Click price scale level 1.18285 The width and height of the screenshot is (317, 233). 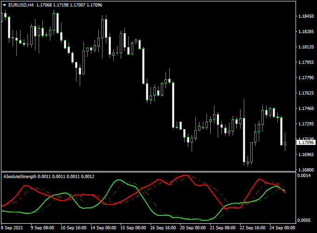coord(306,32)
